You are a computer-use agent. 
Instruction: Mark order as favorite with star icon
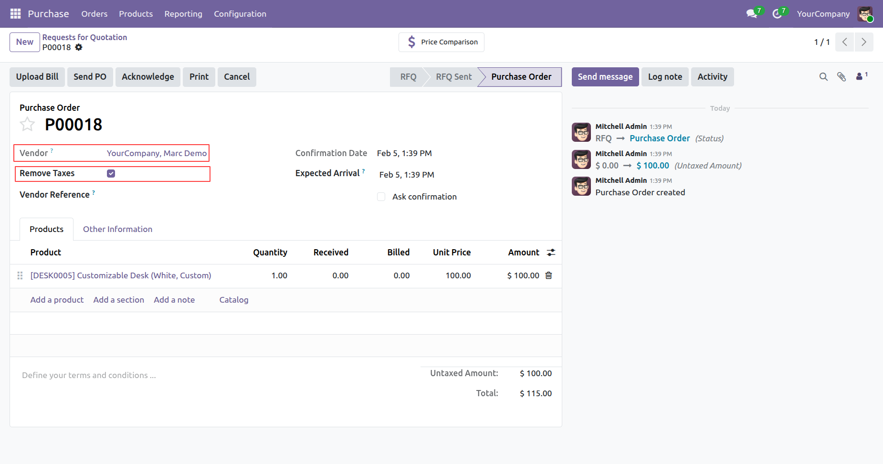pyautogui.click(x=27, y=125)
